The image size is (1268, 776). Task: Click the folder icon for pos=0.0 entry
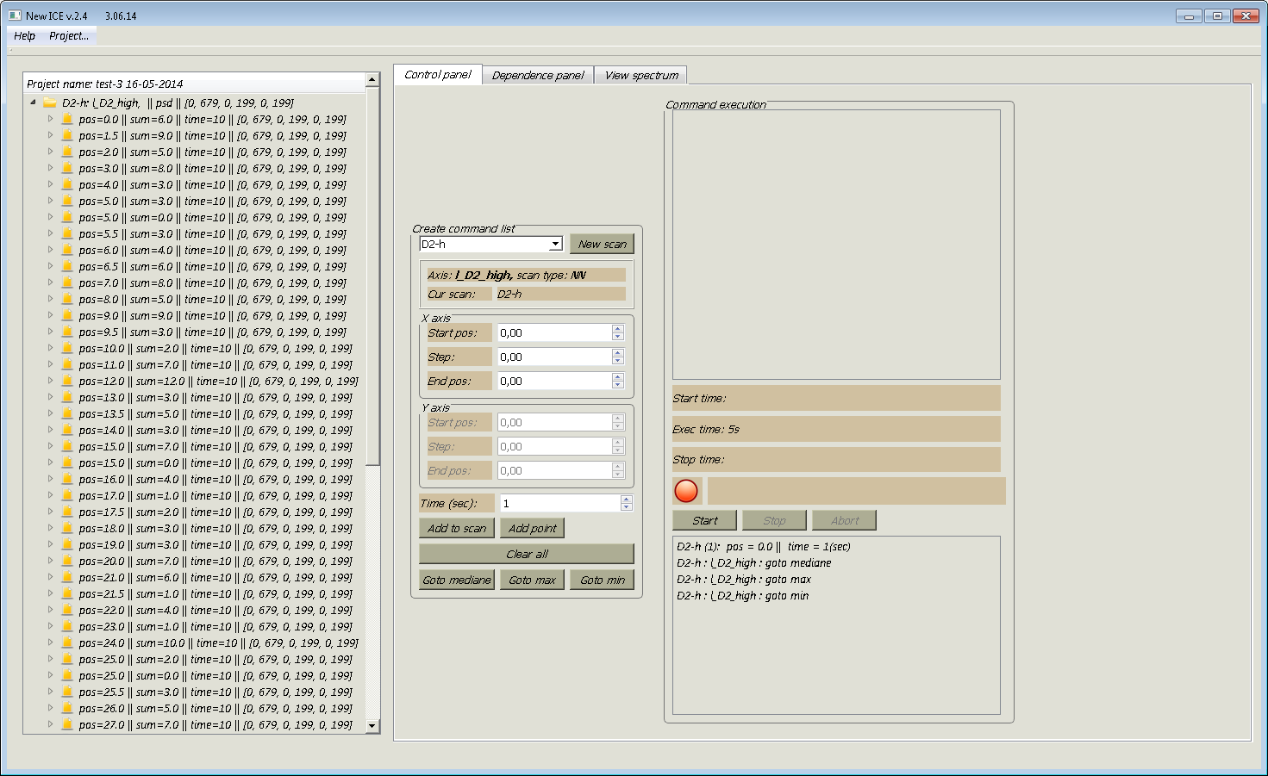pyautogui.click(x=67, y=120)
